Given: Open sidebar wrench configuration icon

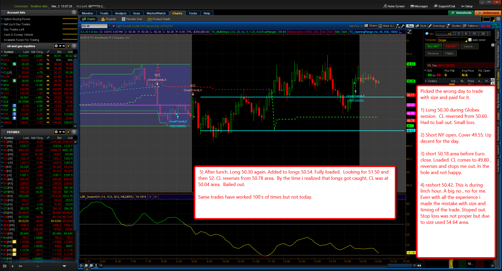Looking at the screenshot, I should [20, 266].
